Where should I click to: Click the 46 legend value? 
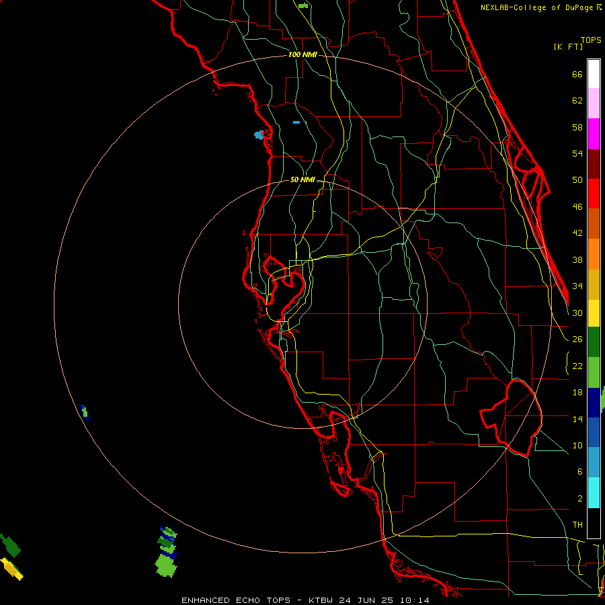coord(577,207)
